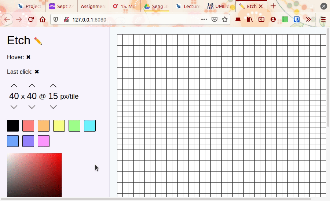Switch to the Project tab

coord(30,6)
